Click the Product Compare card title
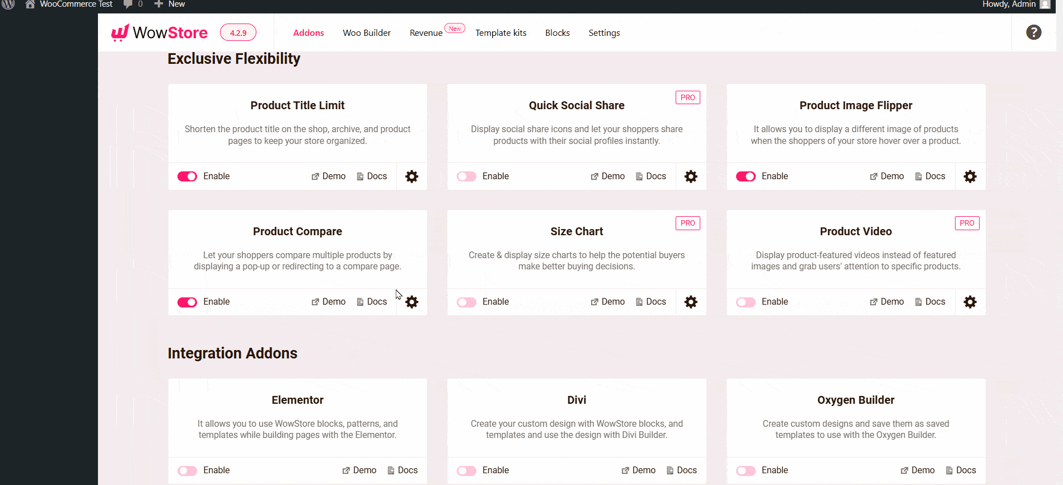Screen dimensions: 1063x485 tap(297, 231)
